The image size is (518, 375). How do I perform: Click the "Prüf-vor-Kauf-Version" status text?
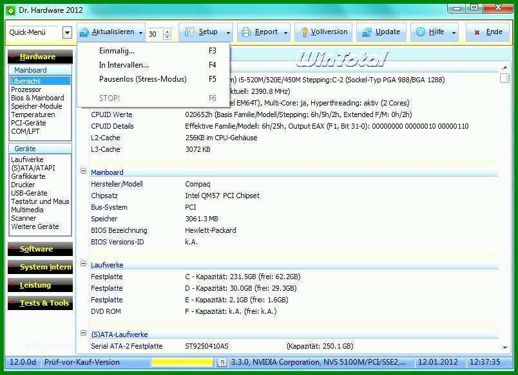(x=82, y=362)
